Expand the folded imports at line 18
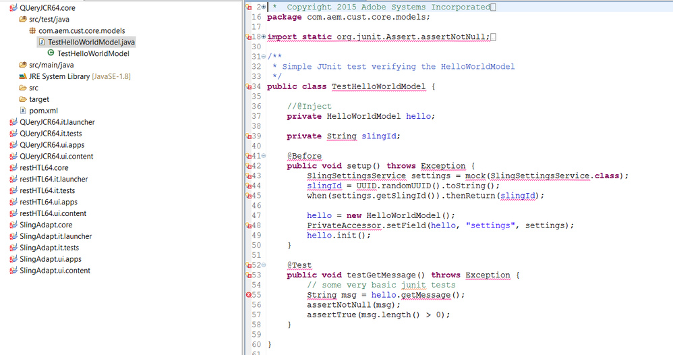673x355 pixels. coord(264,36)
